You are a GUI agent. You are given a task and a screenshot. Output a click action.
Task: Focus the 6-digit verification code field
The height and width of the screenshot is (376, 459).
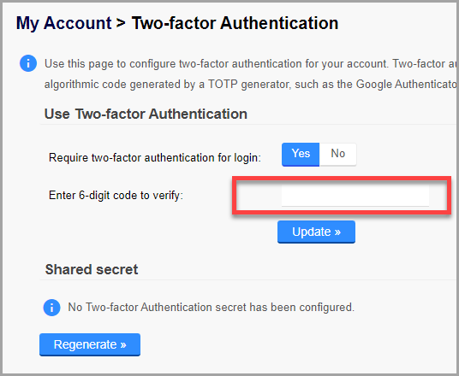point(355,196)
